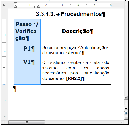Click the horizontal scrollbar thumb
This screenshot has height=125, width=129.
click(x=26, y=122)
